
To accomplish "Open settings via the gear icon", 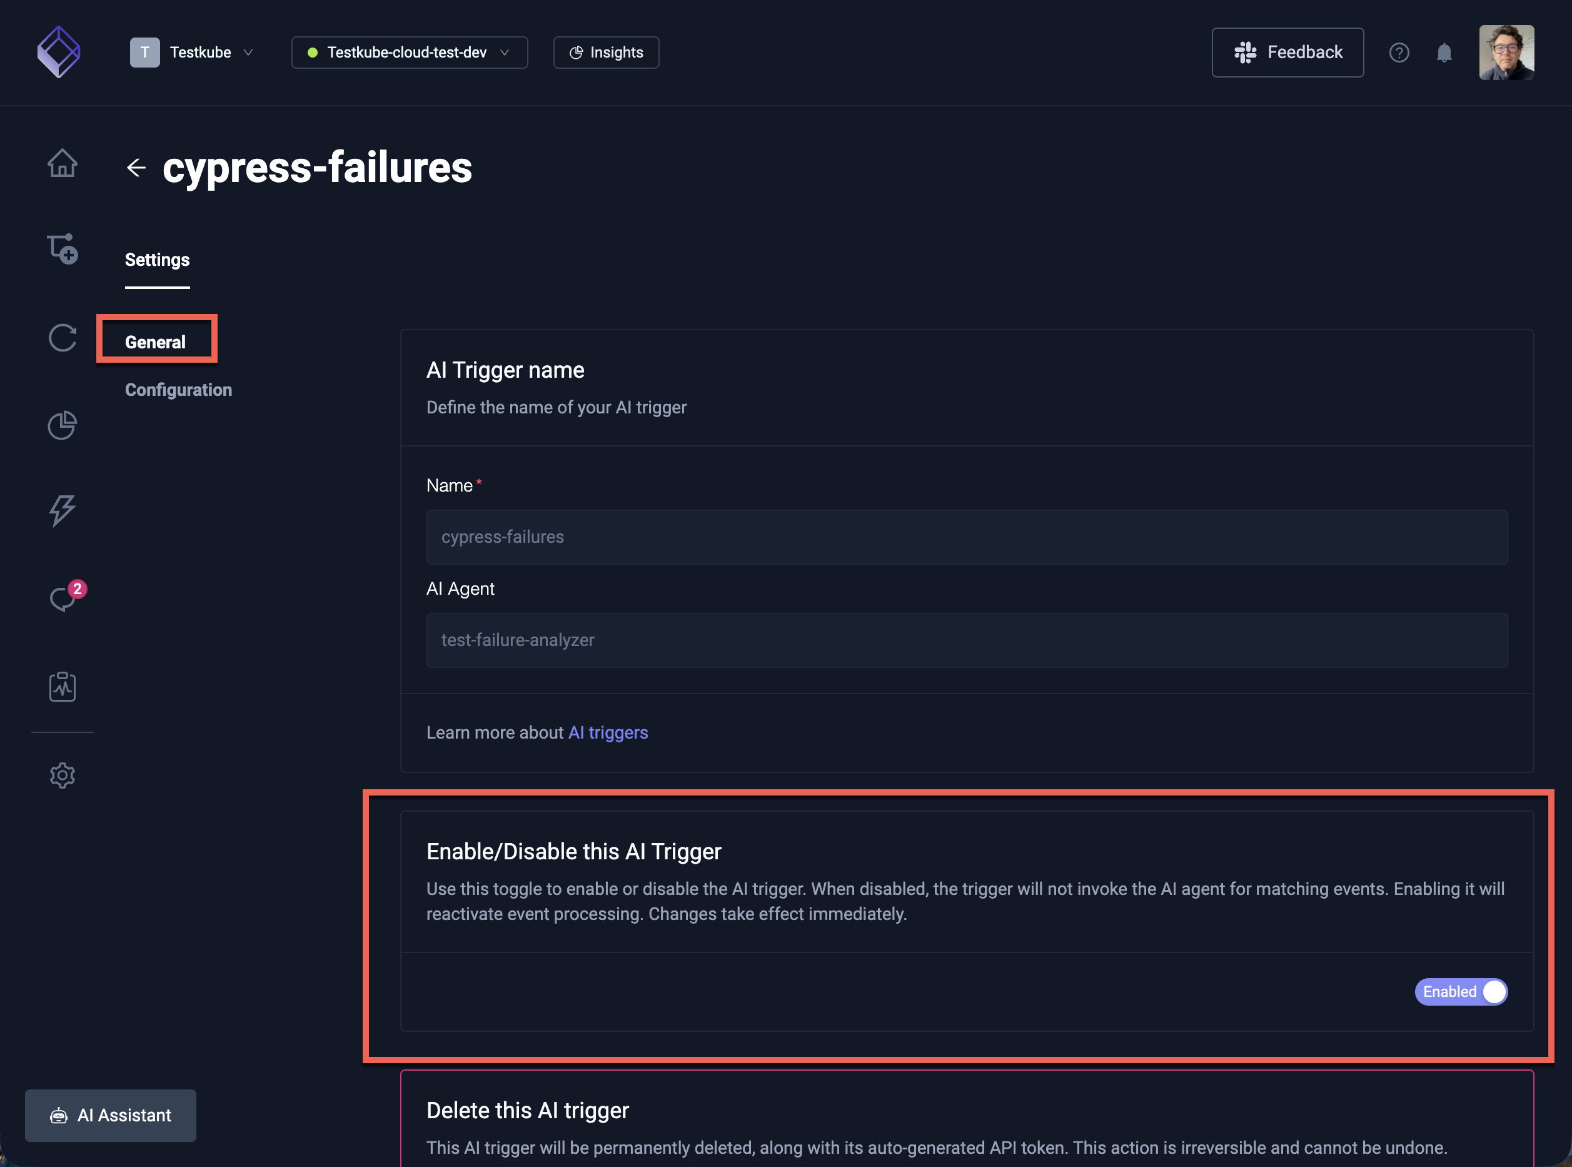I will tap(62, 775).
